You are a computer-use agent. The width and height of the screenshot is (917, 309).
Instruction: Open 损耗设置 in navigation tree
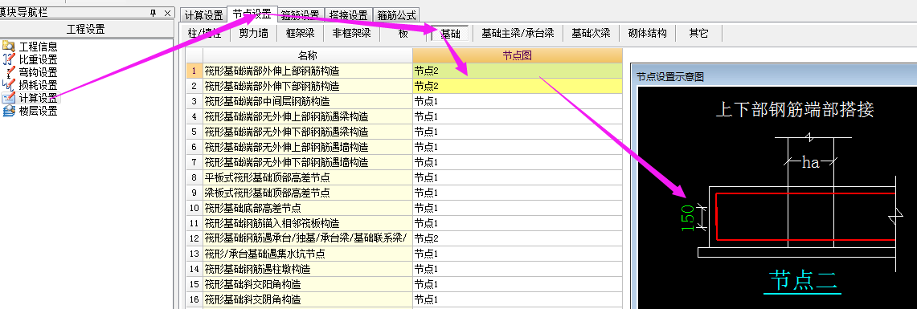coord(39,85)
